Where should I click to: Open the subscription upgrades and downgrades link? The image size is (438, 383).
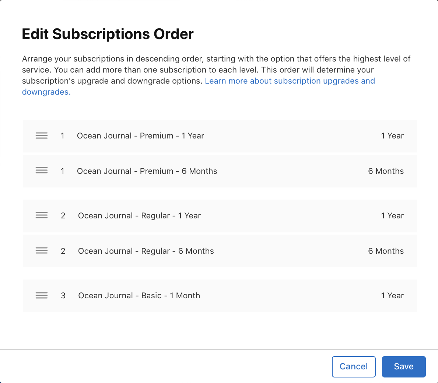pos(290,81)
